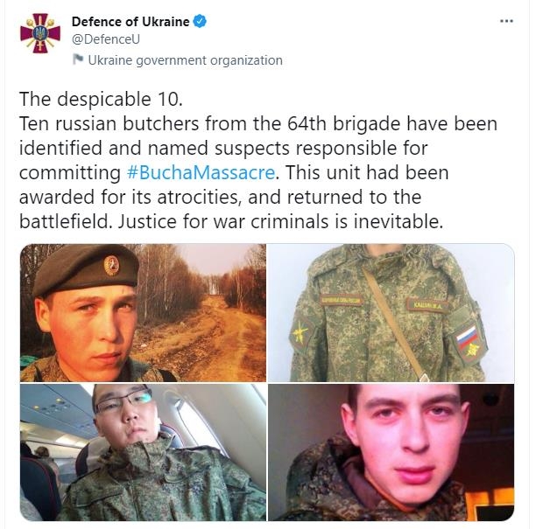This screenshot has height=529, width=550.
Task: Enlarge the bottom-right close-up selfie photo
Action: point(391,452)
